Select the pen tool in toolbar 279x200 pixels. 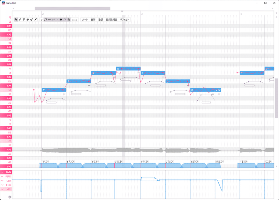(x=20, y=20)
